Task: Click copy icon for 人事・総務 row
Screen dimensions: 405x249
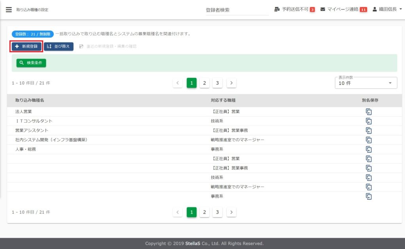Action: tap(369, 149)
